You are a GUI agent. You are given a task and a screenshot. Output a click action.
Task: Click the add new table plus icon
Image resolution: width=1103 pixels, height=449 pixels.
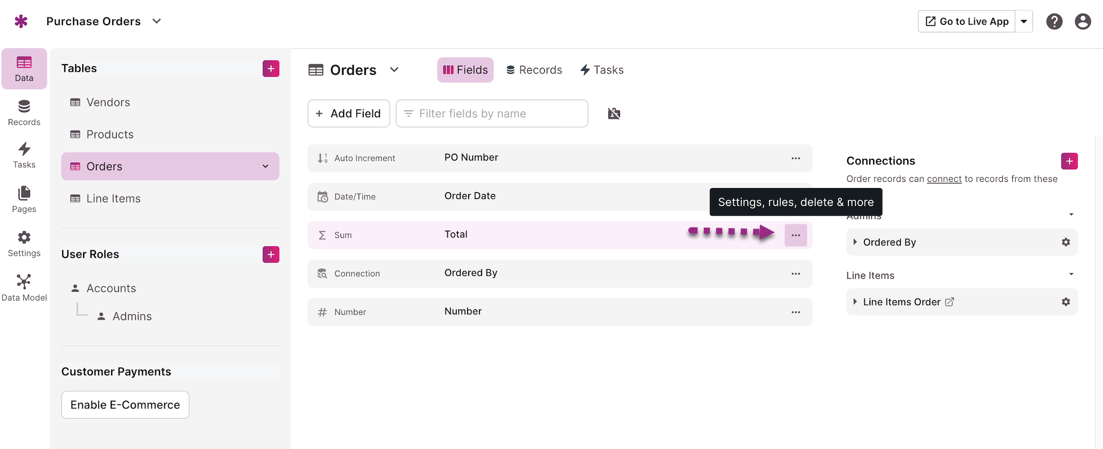(271, 68)
